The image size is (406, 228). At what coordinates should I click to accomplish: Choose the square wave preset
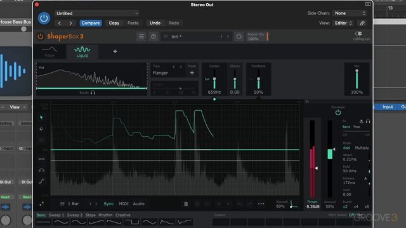[131, 222]
